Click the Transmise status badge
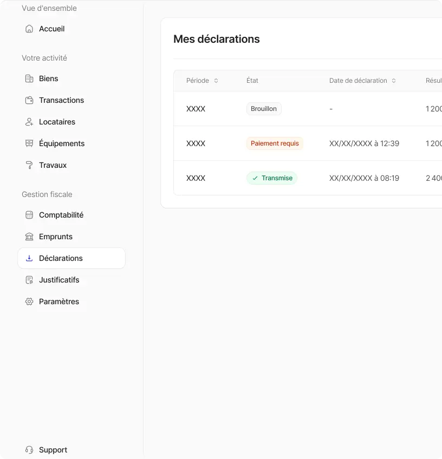This screenshot has width=442, height=459. pos(271,178)
